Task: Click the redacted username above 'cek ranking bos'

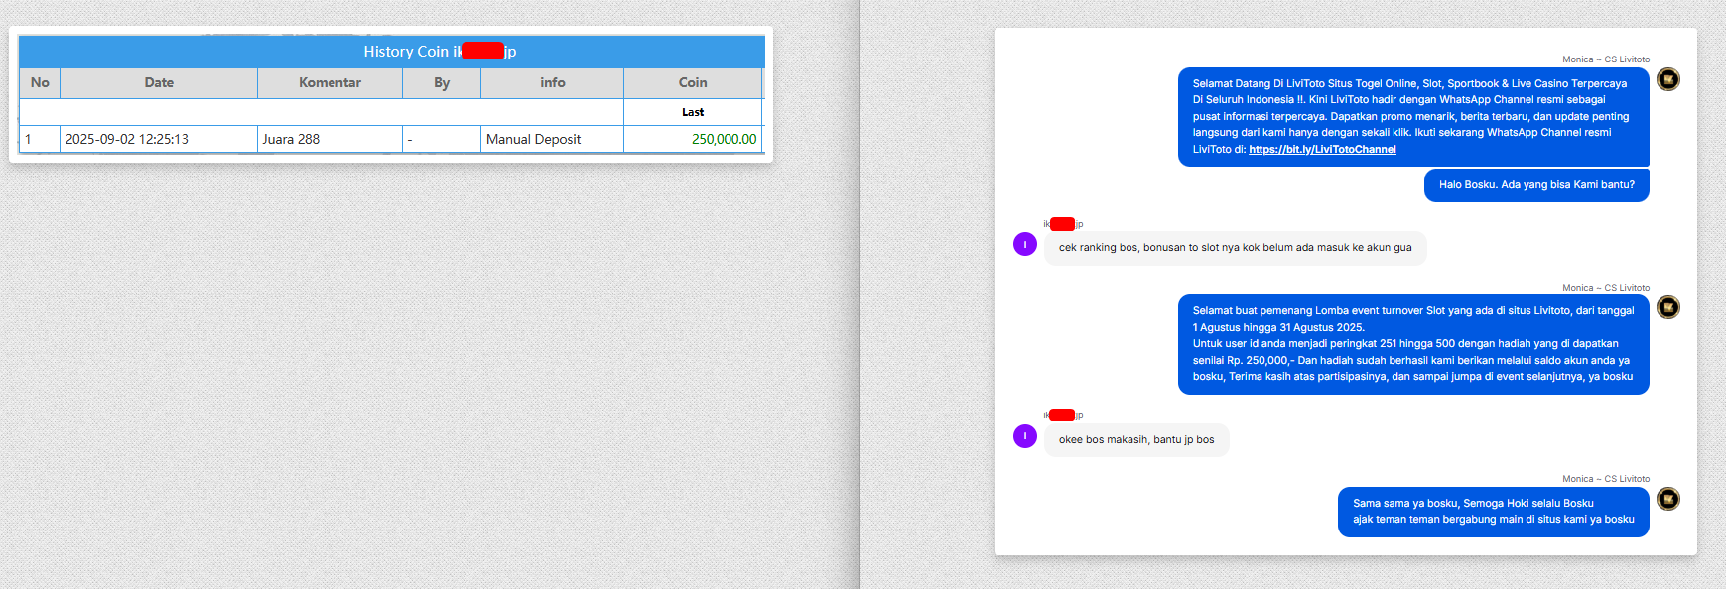Action: tap(1063, 224)
